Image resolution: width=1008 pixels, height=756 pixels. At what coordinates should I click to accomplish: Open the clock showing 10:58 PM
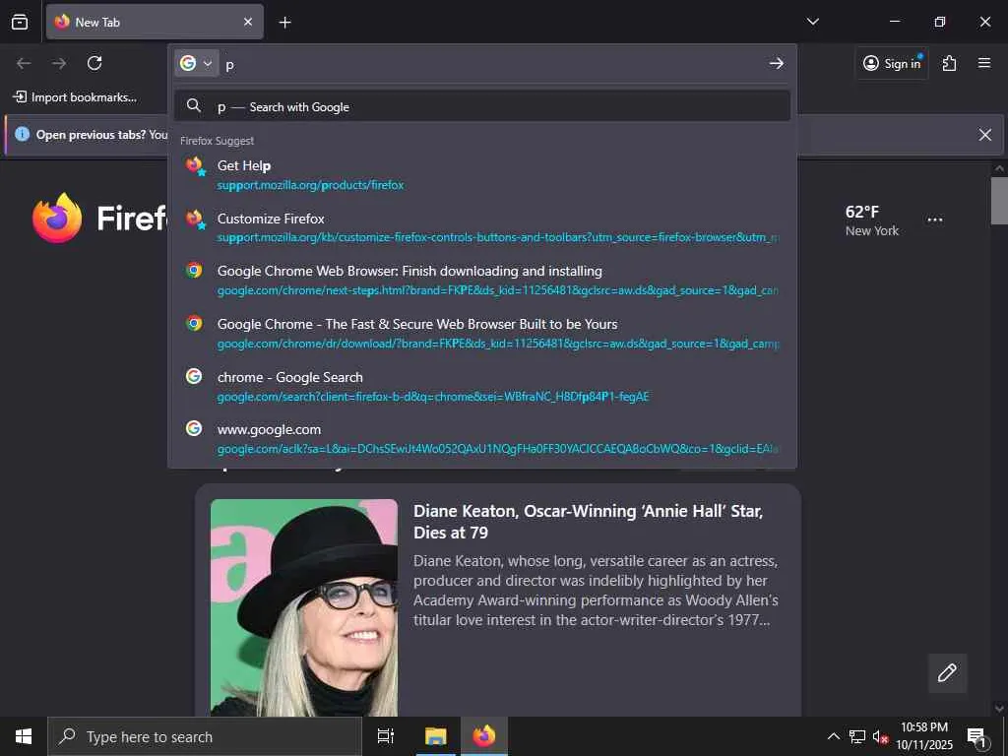pos(924,736)
